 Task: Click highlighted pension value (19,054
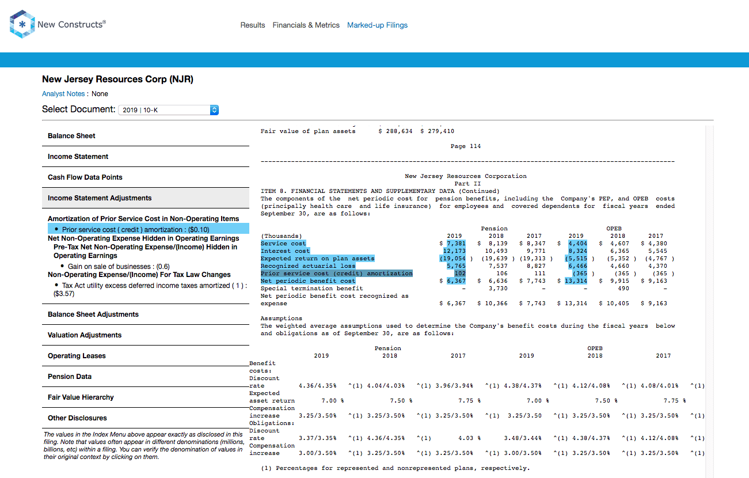click(x=453, y=259)
